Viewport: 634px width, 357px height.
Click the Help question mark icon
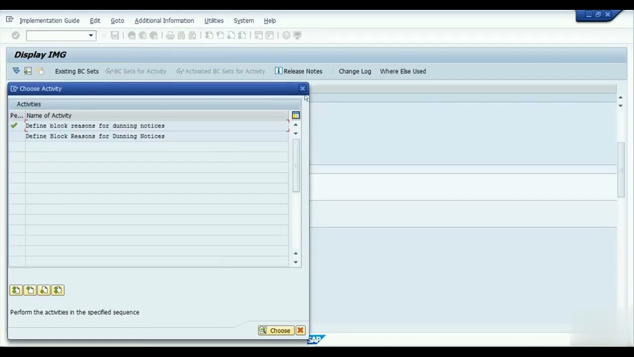coord(286,35)
